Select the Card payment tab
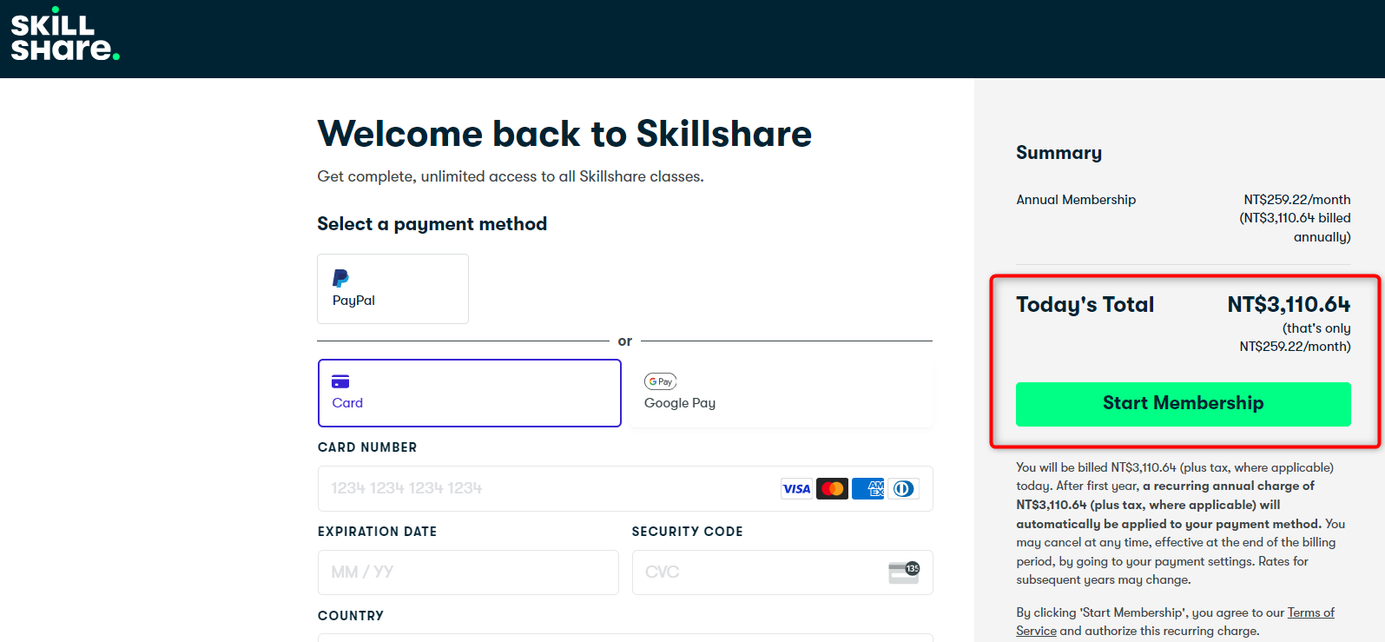Screen dimensions: 1385x642 (470, 393)
